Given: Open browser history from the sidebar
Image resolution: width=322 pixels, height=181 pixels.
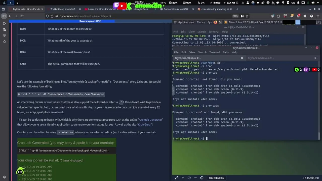Looking at the screenshot, I should [4, 35].
